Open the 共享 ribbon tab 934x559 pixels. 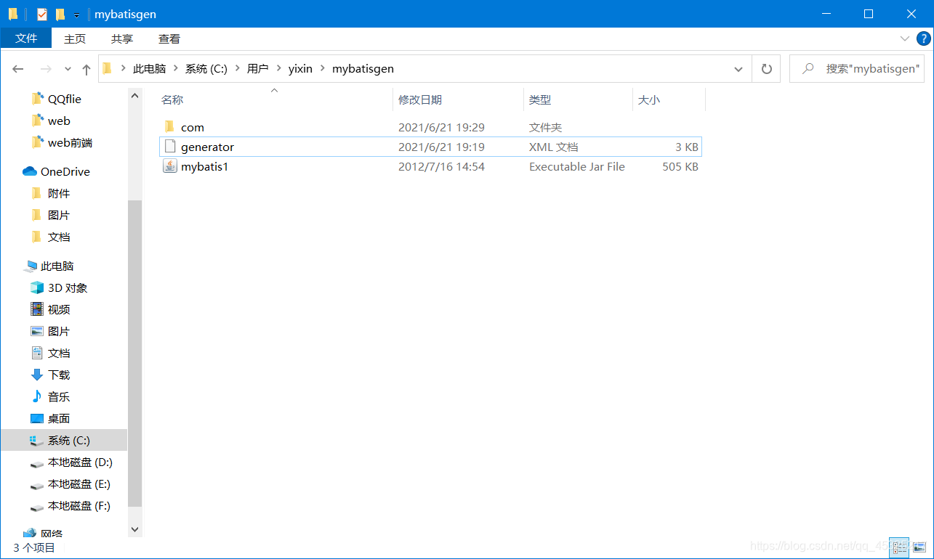point(122,39)
